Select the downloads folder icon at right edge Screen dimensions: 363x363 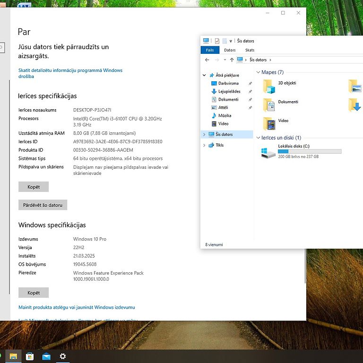point(355,105)
